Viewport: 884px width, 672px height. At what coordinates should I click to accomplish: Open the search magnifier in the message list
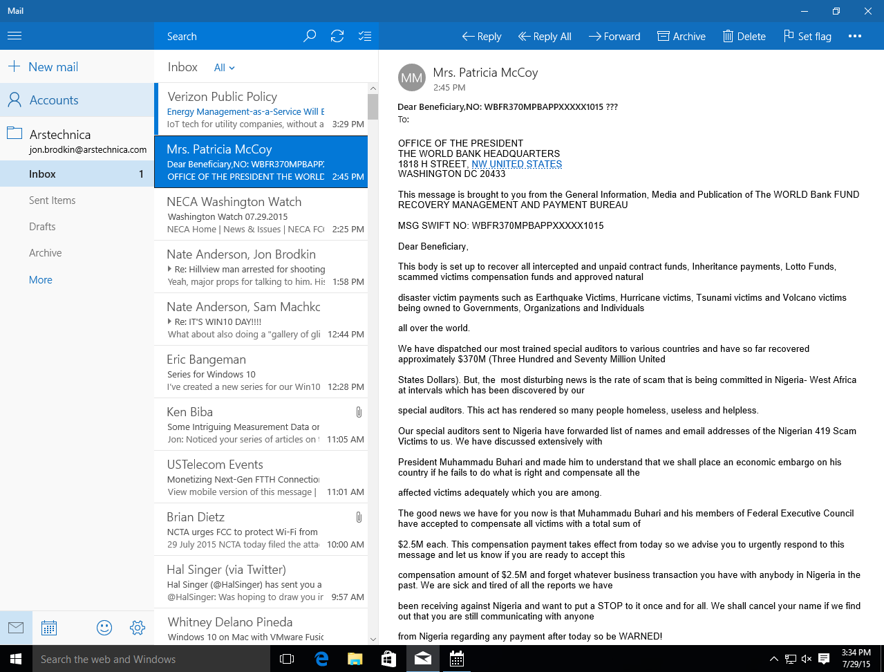click(x=309, y=36)
